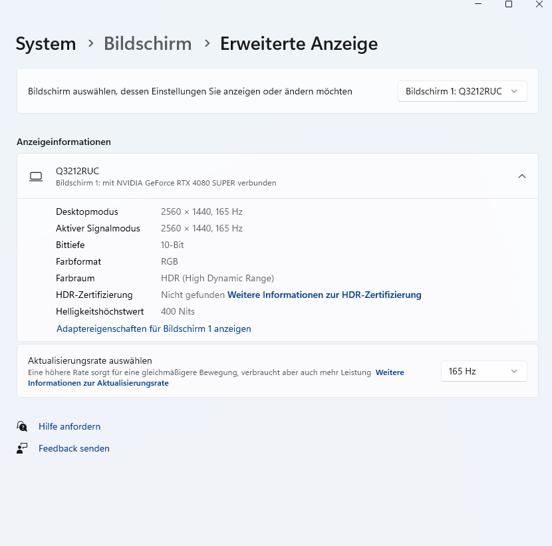This screenshot has width=552, height=546.
Task: Minimize the settings window
Action: pos(478,4)
